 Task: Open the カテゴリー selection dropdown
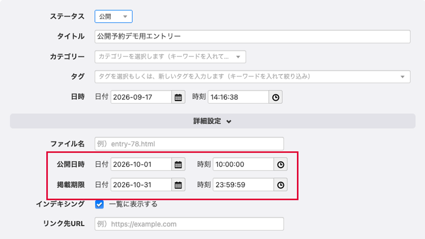click(x=170, y=57)
